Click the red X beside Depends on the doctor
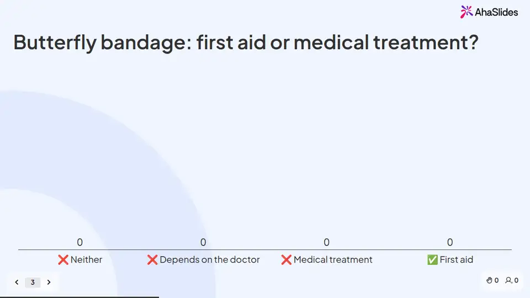530x298 pixels. point(152,259)
